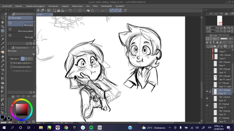
Task: Click the delete sub tool trash icon
Action: [x=34, y=44]
